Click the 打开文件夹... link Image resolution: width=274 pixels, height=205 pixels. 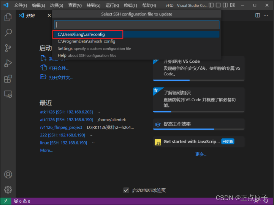tap(61, 78)
